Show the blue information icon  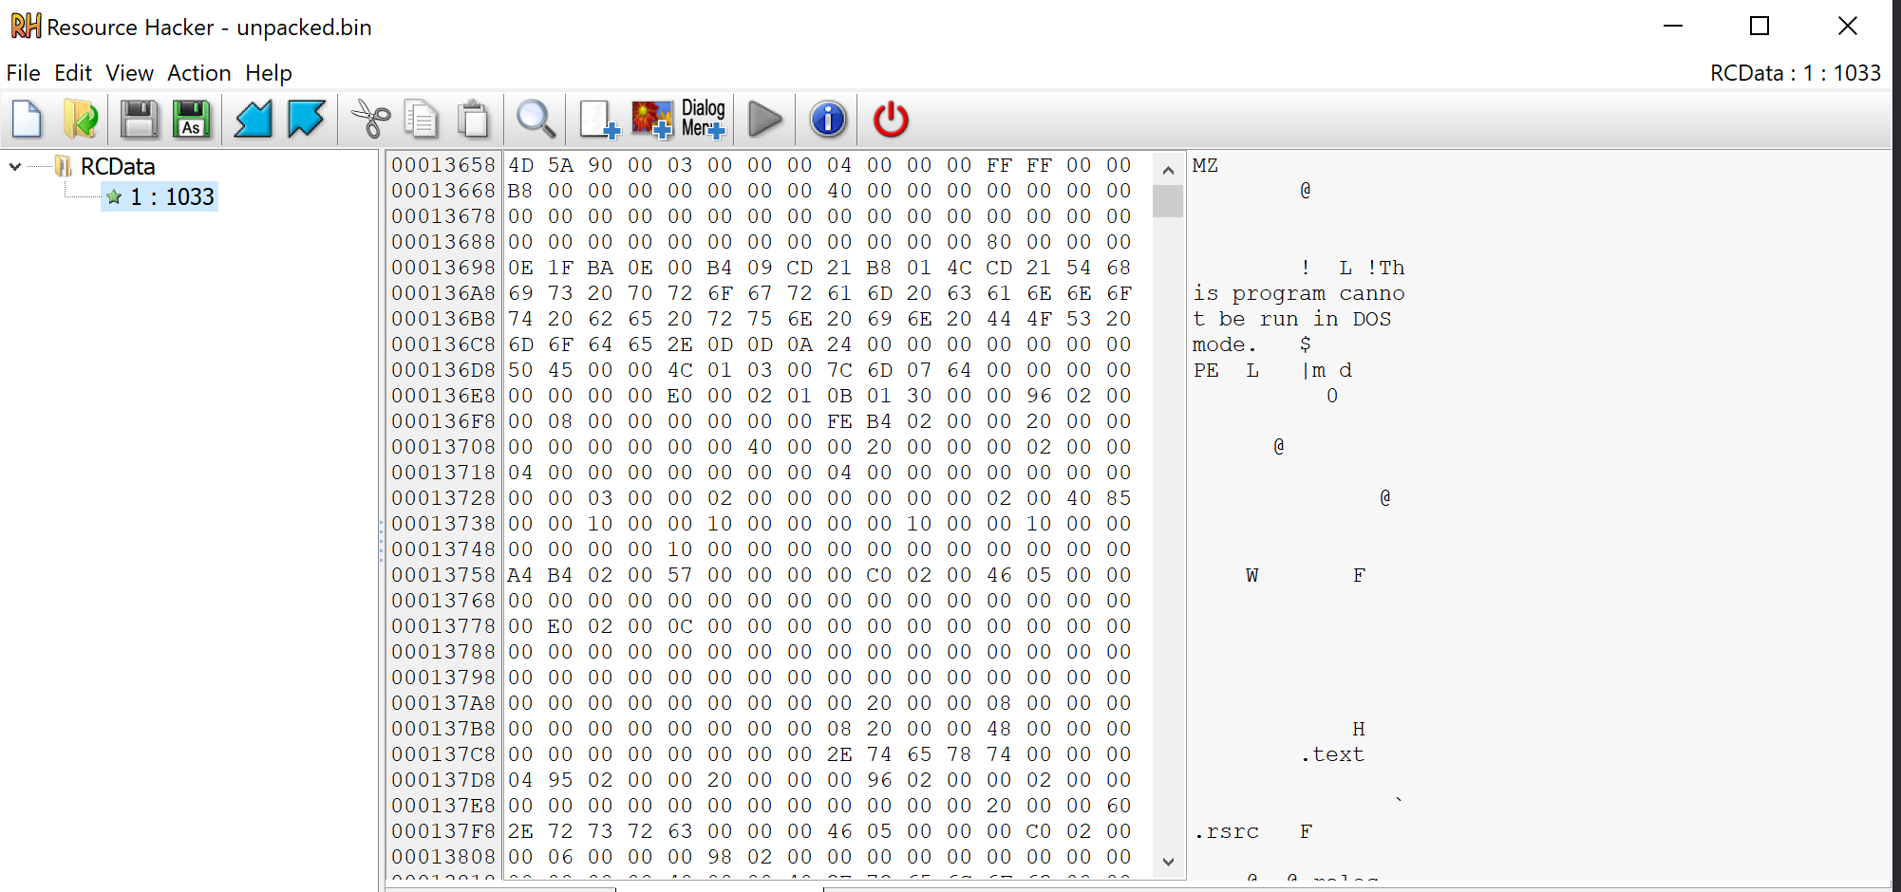pos(828,120)
